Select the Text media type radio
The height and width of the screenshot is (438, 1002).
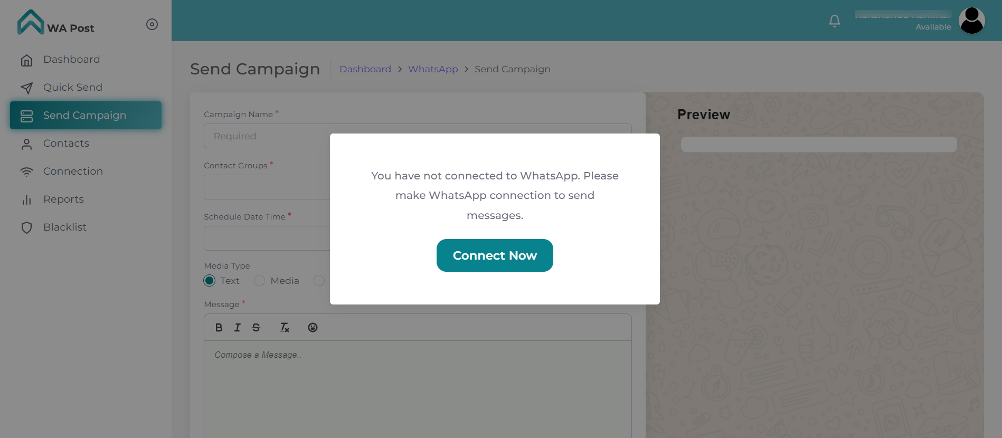click(210, 281)
